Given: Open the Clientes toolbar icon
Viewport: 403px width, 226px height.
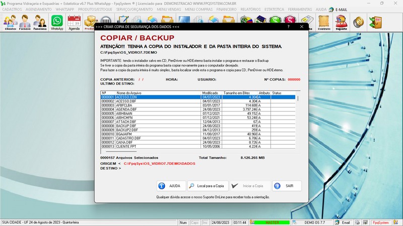Looking at the screenshot, I should (x=10, y=22).
